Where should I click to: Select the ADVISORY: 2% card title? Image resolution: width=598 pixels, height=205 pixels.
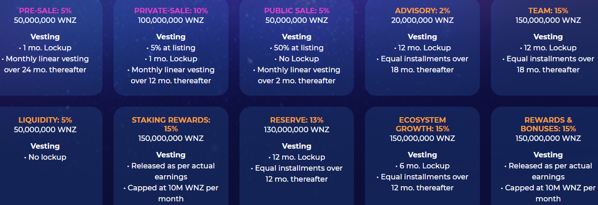pos(423,10)
